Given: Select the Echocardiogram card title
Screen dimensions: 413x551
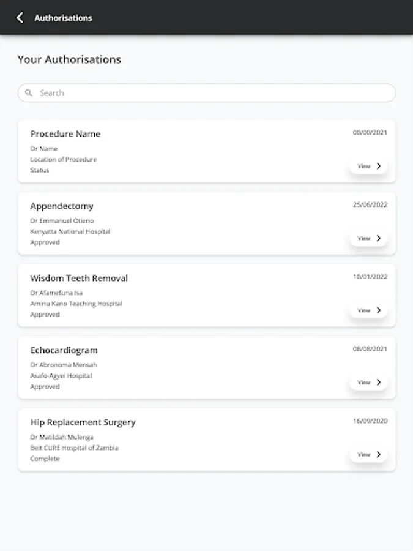Looking at the screenshot, I should click(64, 350).
